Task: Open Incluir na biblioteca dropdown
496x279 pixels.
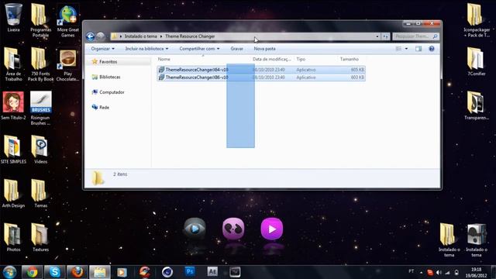Action: coord(146,49)
